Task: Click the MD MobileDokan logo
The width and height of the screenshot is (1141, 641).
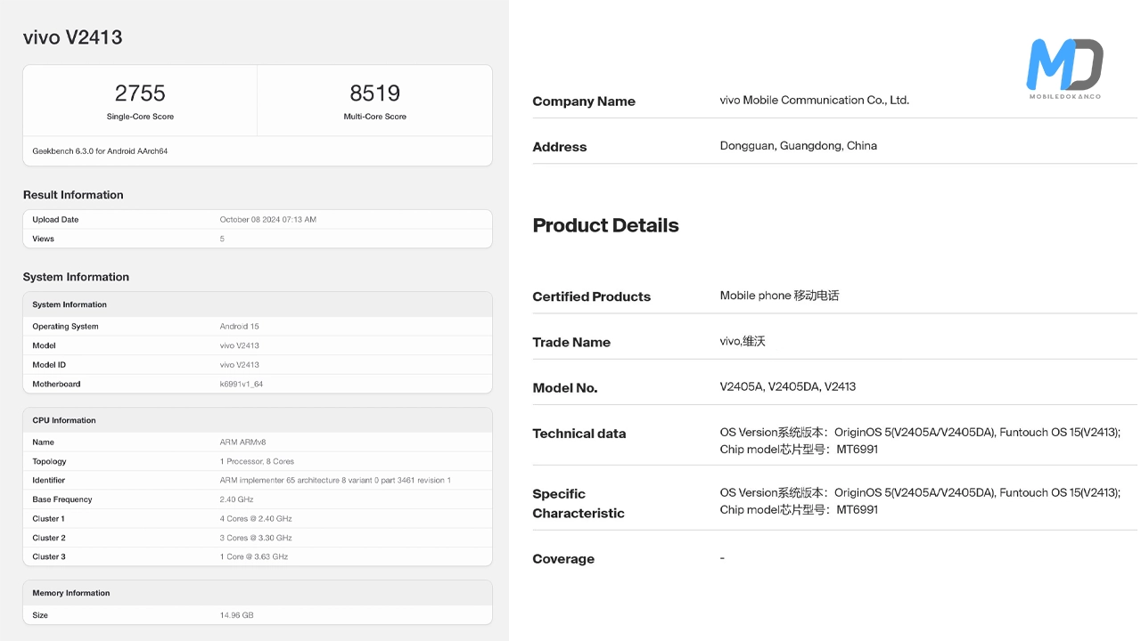Action: tap(1064, 68)
